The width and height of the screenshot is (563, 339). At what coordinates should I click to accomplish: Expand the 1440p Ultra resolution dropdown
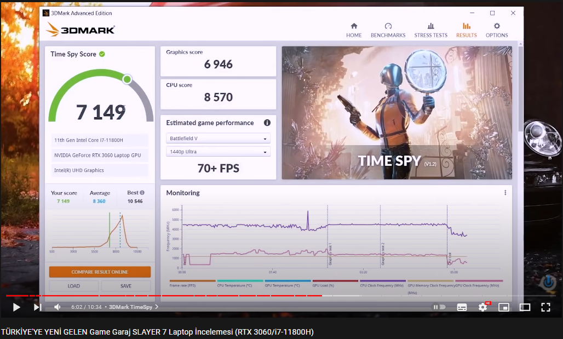tap(218, 152)
